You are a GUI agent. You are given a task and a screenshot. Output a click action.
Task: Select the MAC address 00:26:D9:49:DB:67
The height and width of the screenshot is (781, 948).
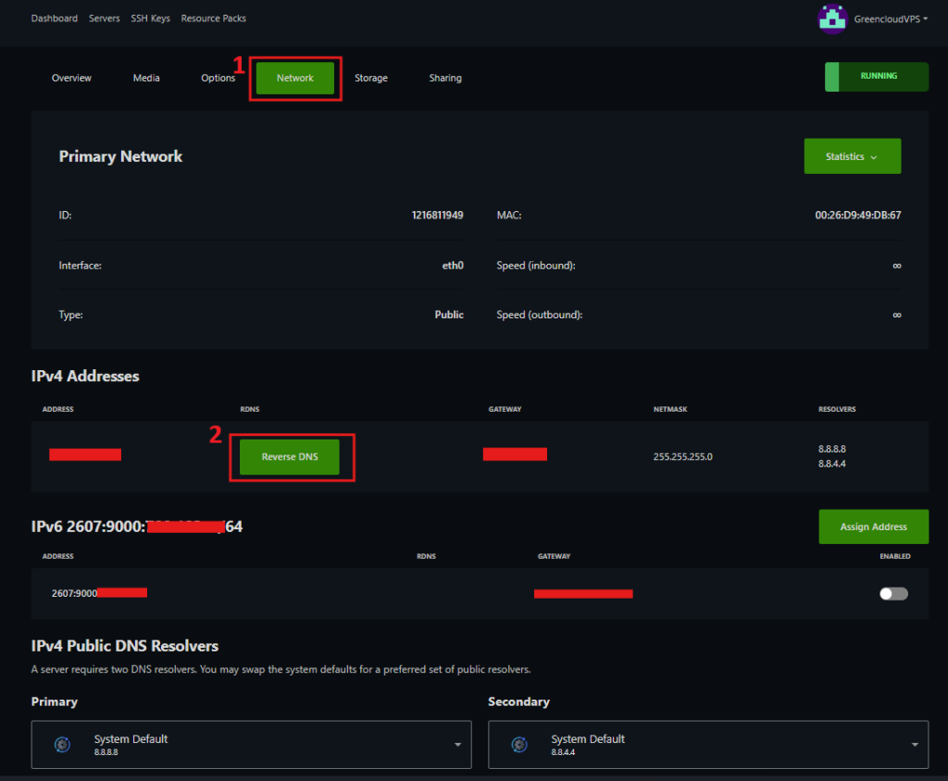click(x=858, y=216)
